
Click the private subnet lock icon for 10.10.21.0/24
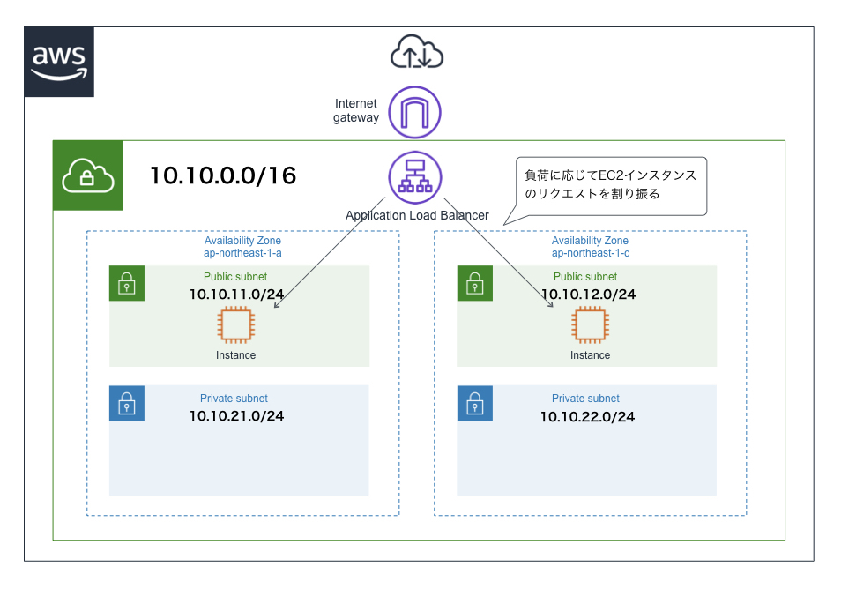click(x=127, y=403)
